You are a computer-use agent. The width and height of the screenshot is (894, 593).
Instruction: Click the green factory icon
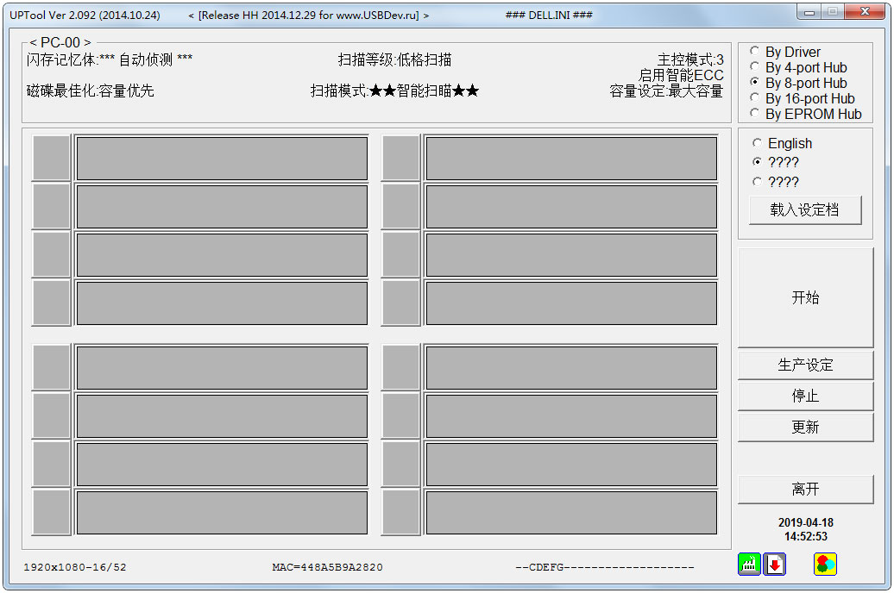point(749,564)
